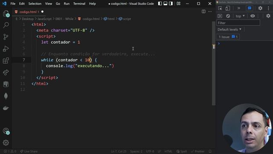The height and width of the screenshot is (154, 273).
Task: Open DevTools customize kebab menu
Action: click(x=268, y=8)
